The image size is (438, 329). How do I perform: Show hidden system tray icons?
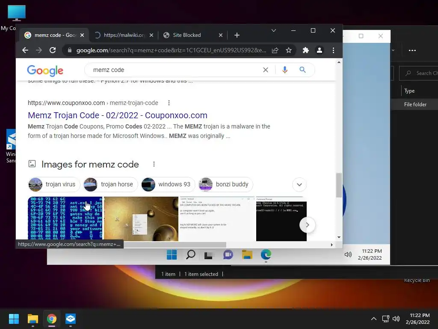tap(373, 319)
